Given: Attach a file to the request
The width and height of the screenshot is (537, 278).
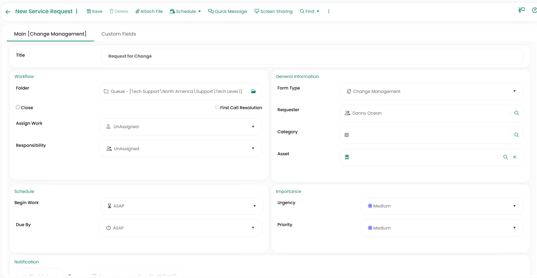Looking at the screenshot, I should click(x=149, y=12).
